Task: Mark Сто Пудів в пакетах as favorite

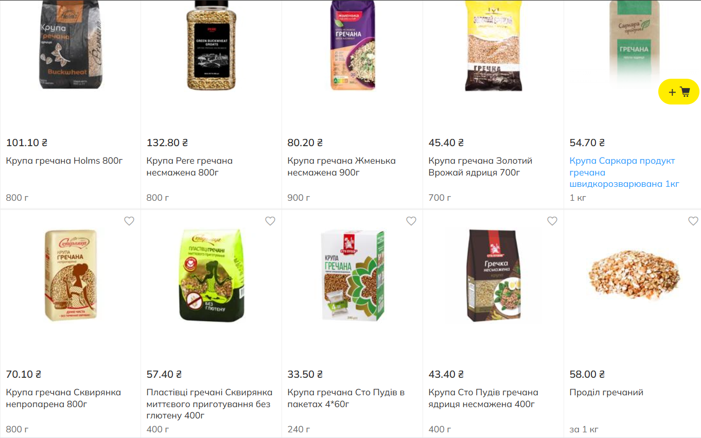Action: pyautogui.click(x=411, y=221)
